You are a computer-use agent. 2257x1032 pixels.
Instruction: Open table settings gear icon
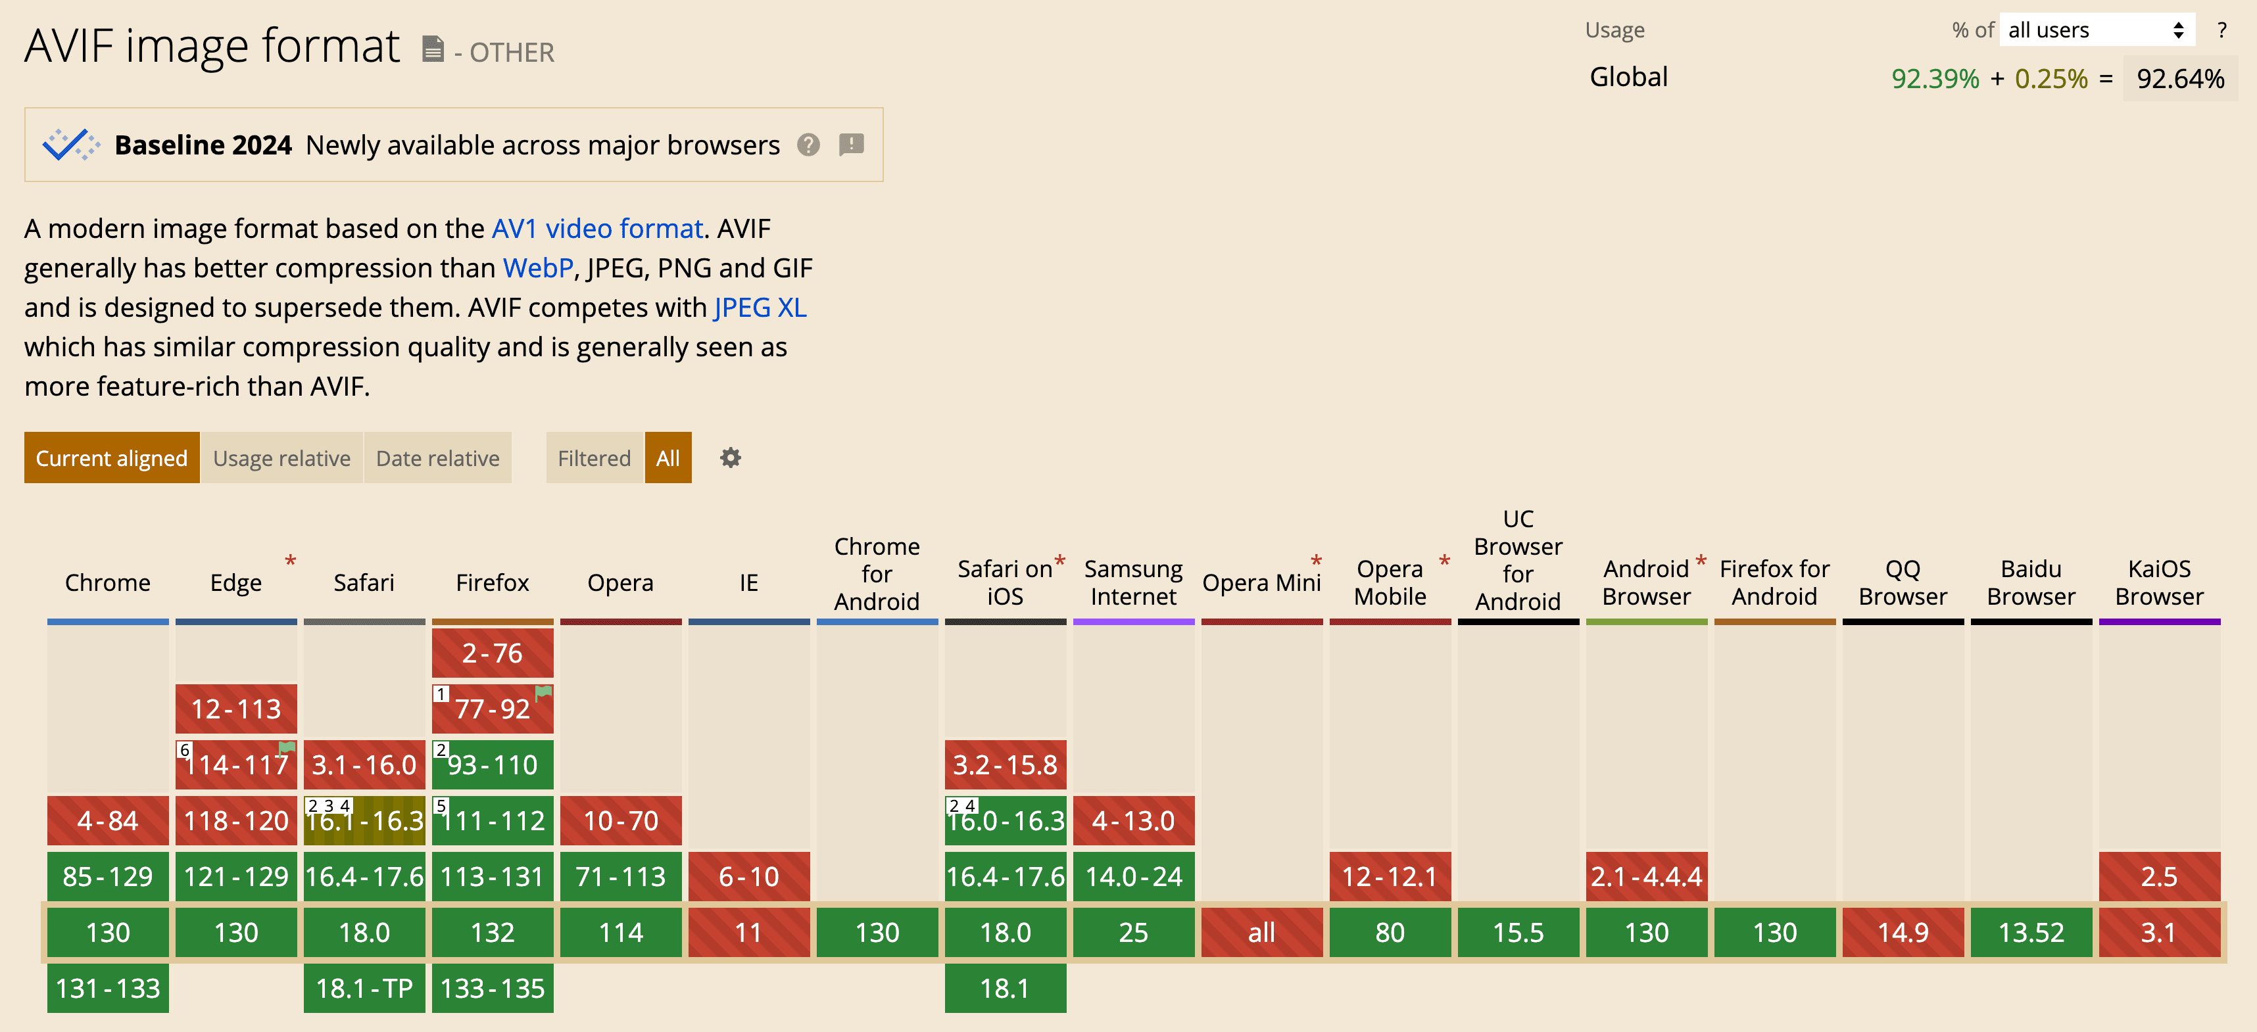pos(730,457)
